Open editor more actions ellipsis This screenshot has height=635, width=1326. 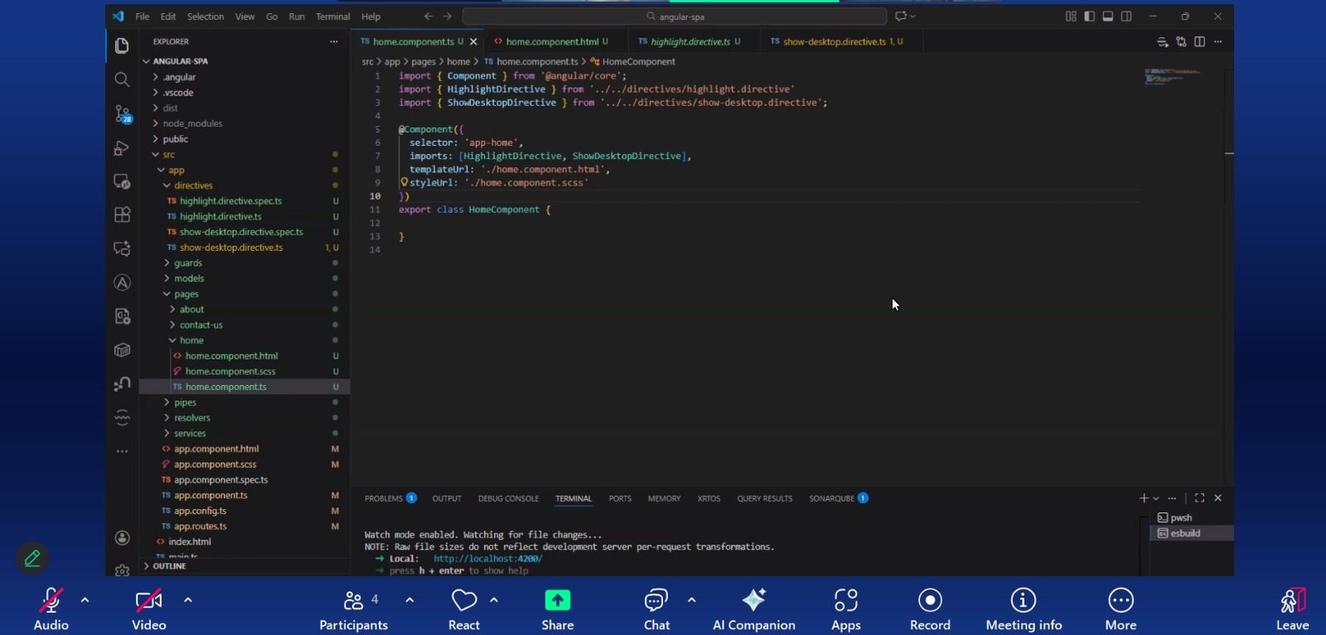click(x=1217, y=41)
